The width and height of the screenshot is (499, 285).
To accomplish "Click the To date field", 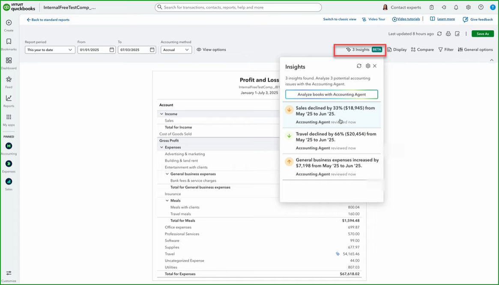I will point(137,50).
